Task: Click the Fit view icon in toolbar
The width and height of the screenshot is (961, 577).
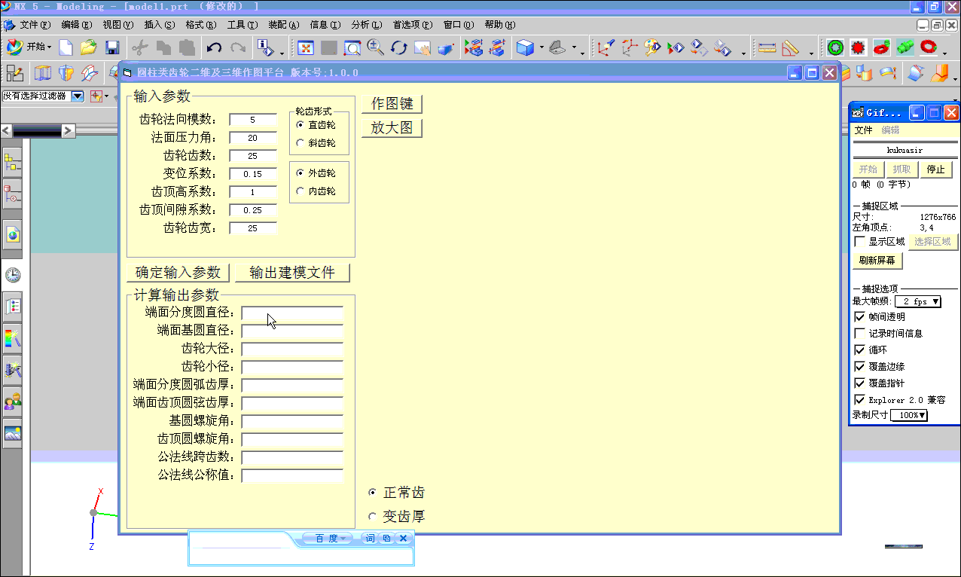Action: click(x=306, y=48)
